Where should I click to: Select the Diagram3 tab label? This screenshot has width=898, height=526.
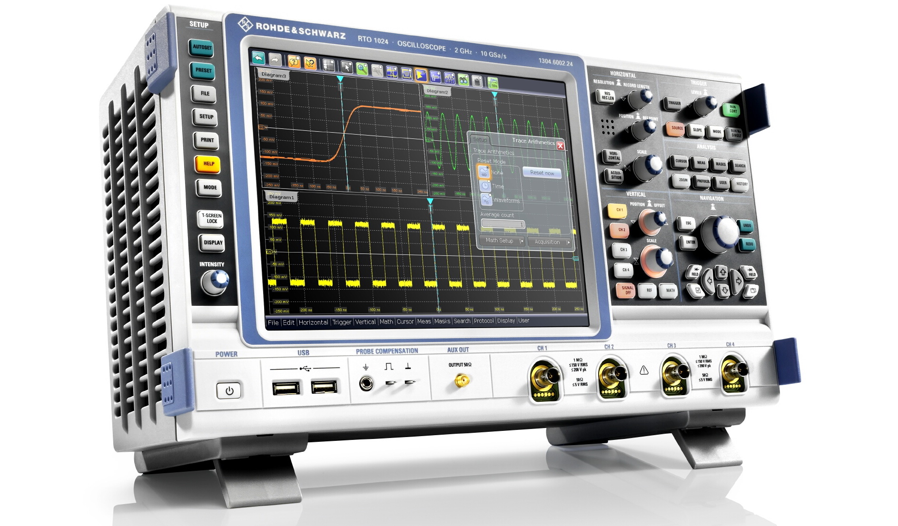274,75
